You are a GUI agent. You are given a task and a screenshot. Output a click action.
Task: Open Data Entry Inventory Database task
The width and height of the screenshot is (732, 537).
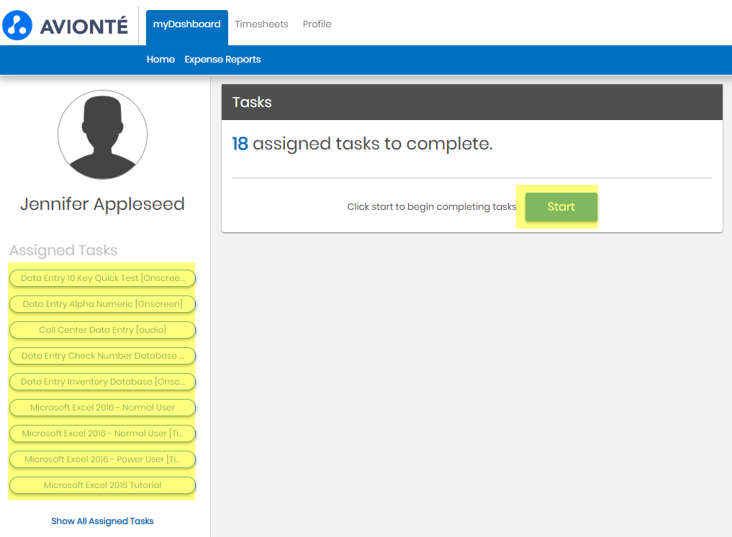tap(102, 382)
